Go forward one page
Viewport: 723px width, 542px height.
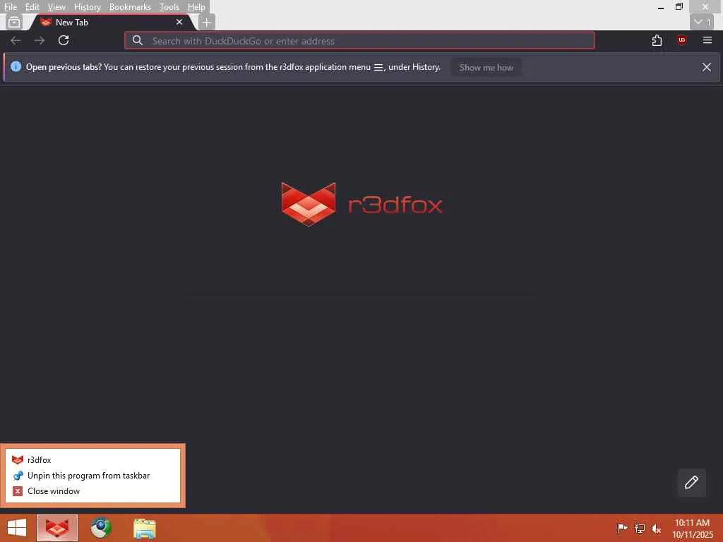(40, 40)
